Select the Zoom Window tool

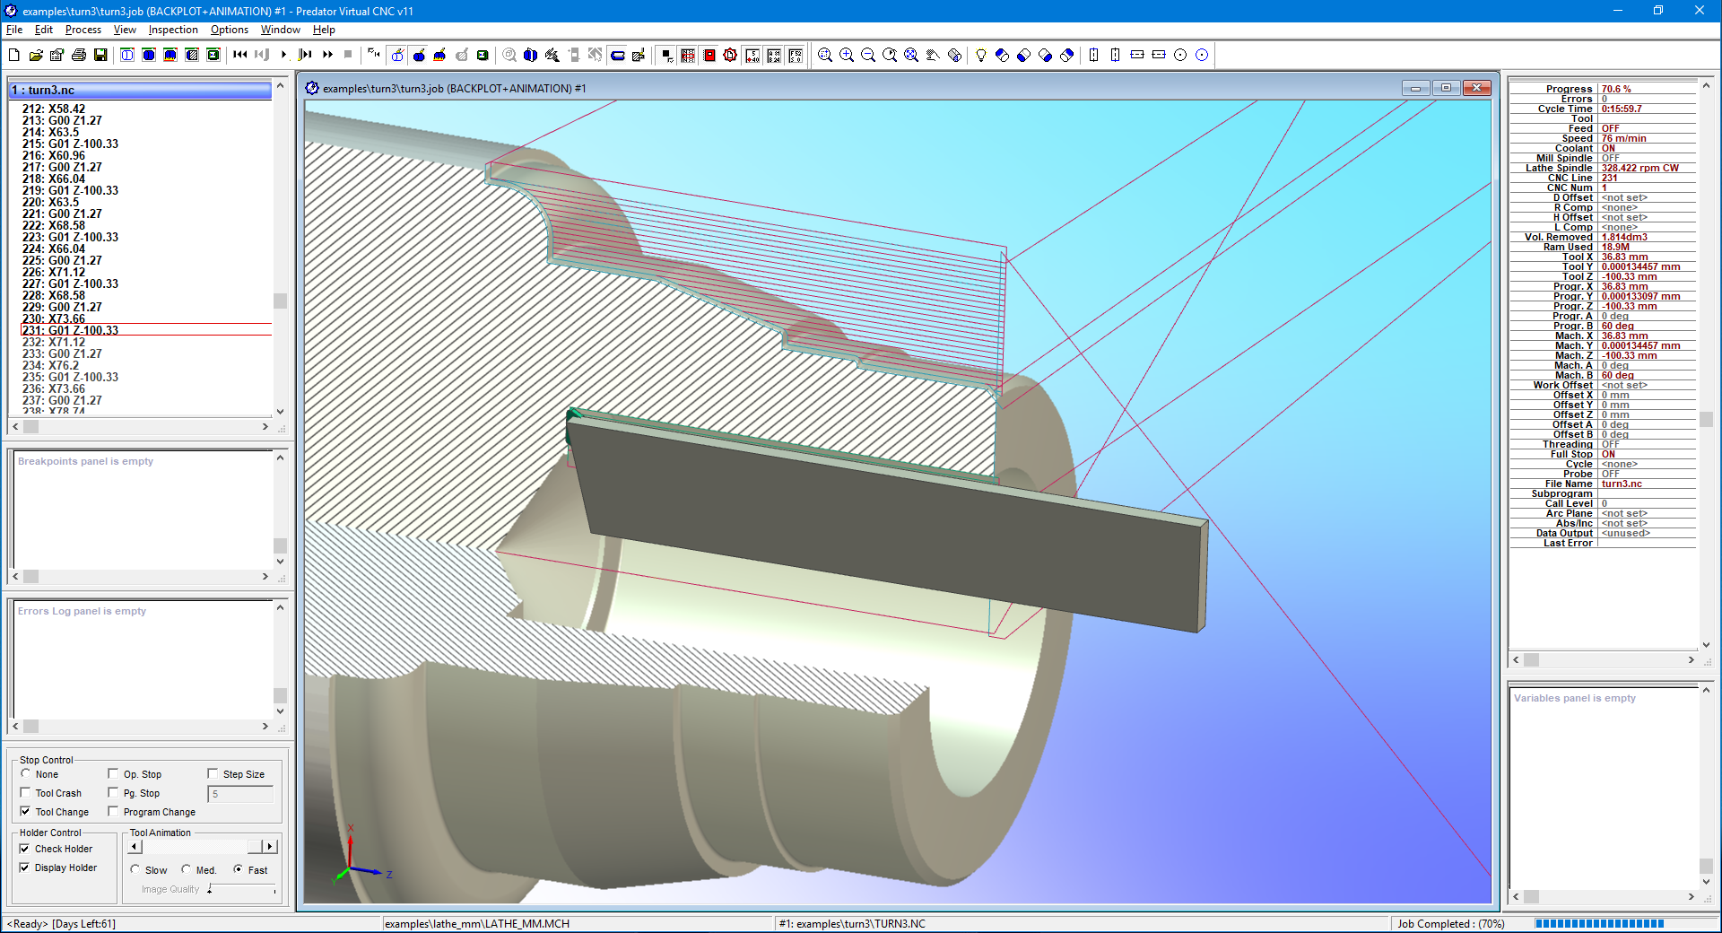click(826, 55)
